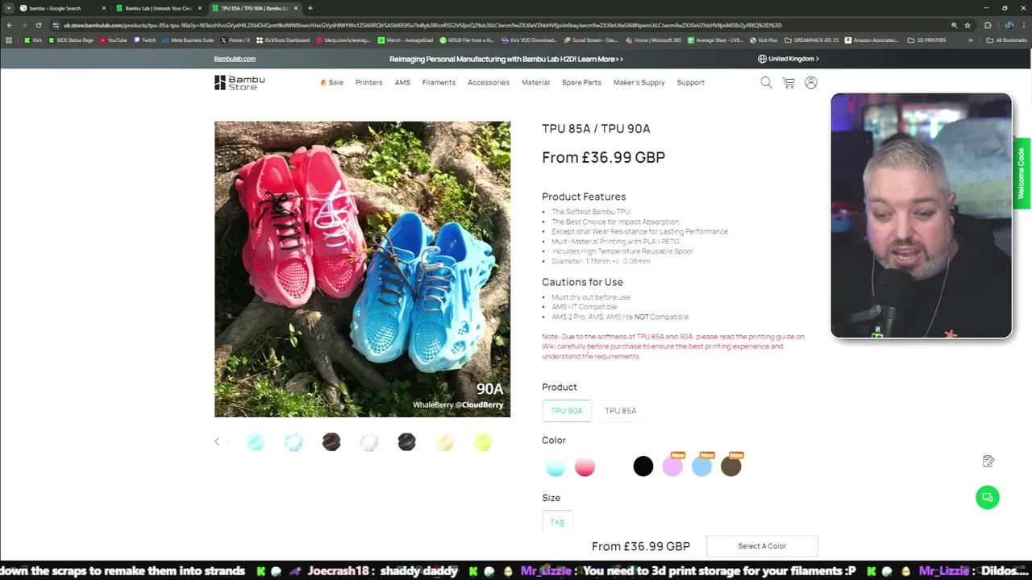Open the user account icon
Screen dimensions: 1032x580
[x=811, y=82]
